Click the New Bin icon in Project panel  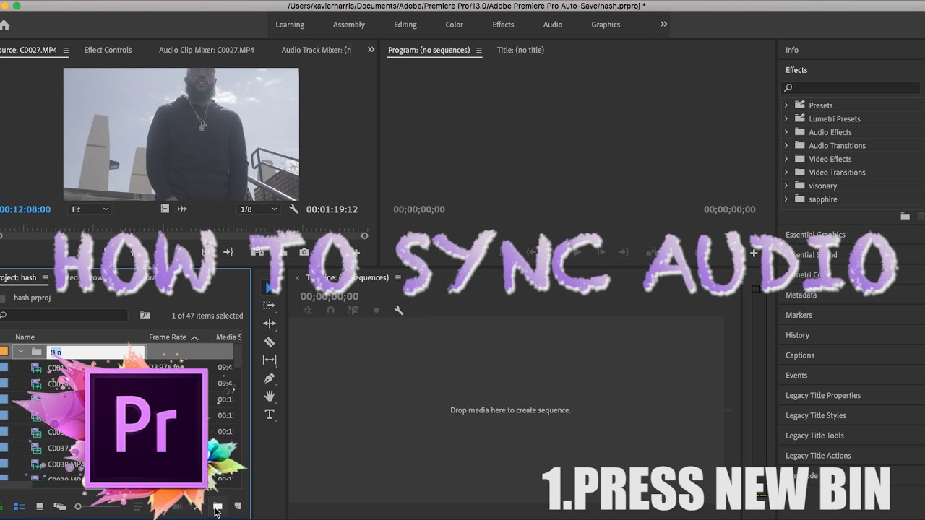coord(218,506)
